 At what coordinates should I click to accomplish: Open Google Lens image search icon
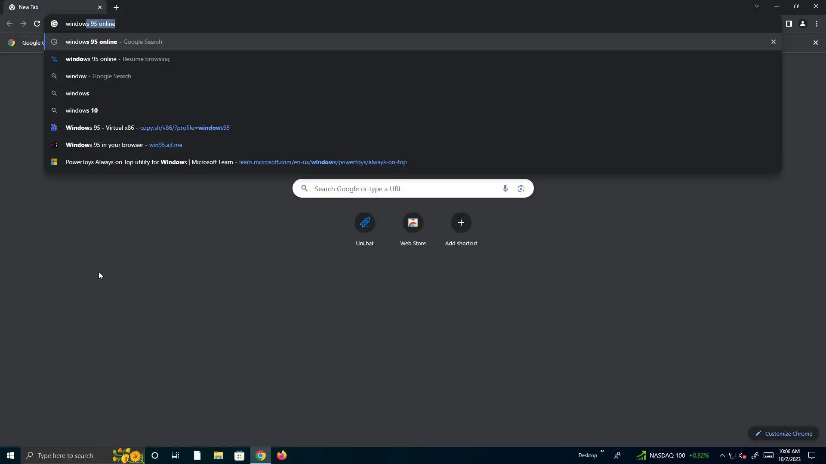coord(521,188)
